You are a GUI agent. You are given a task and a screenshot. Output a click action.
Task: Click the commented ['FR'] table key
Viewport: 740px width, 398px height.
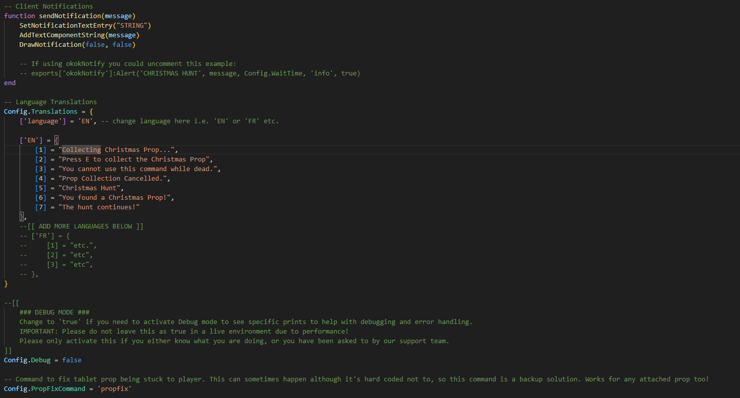(43, 236)
